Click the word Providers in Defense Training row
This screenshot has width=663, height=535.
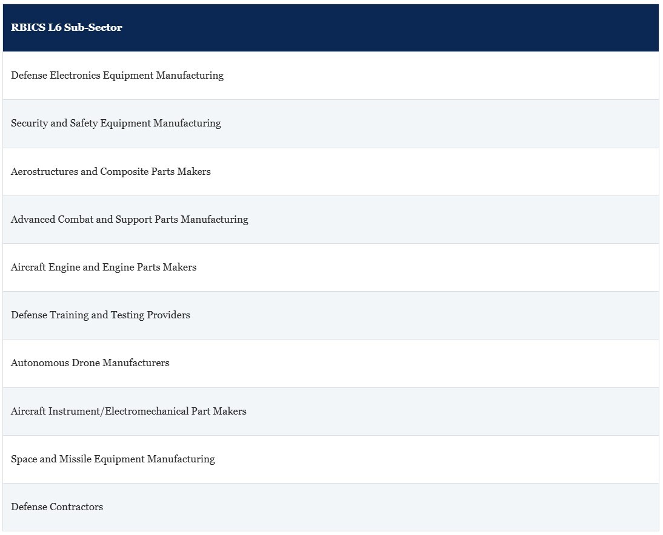[x=168, y=315]
